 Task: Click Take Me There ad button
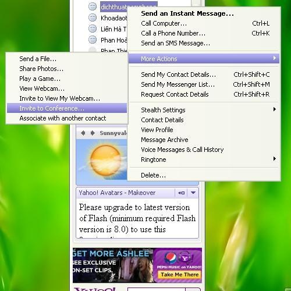180,275
